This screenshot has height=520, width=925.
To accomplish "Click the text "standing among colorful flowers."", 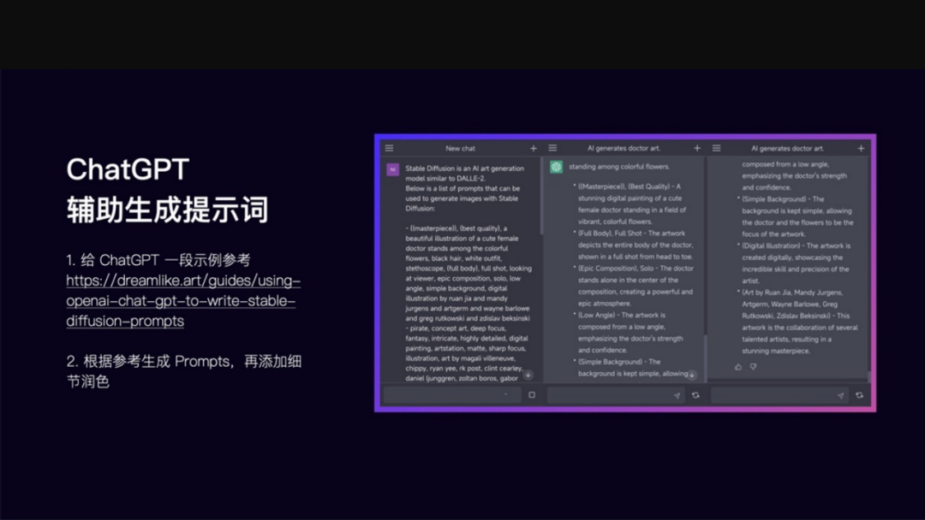I will [619, 167].
